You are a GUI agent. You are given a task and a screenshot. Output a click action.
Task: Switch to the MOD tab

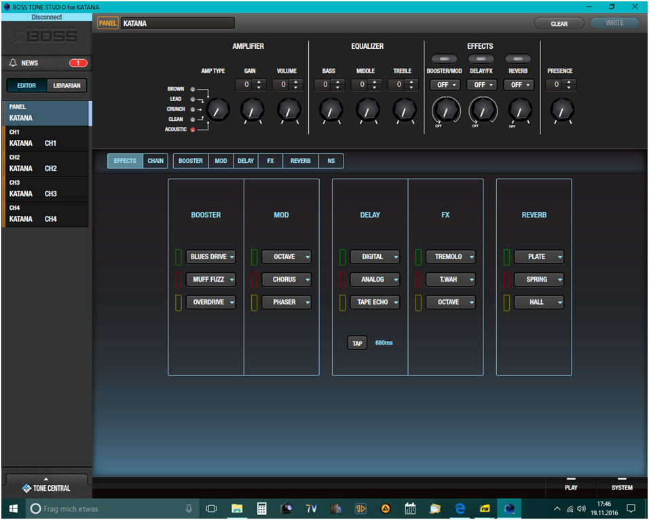(221, 161)
